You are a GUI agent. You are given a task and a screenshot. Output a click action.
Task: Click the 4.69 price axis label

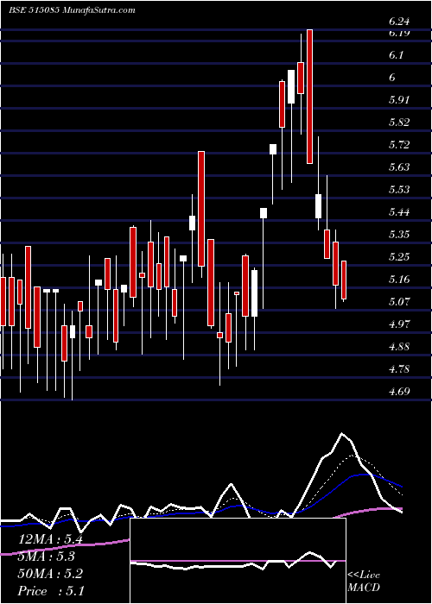pos(399,392)
